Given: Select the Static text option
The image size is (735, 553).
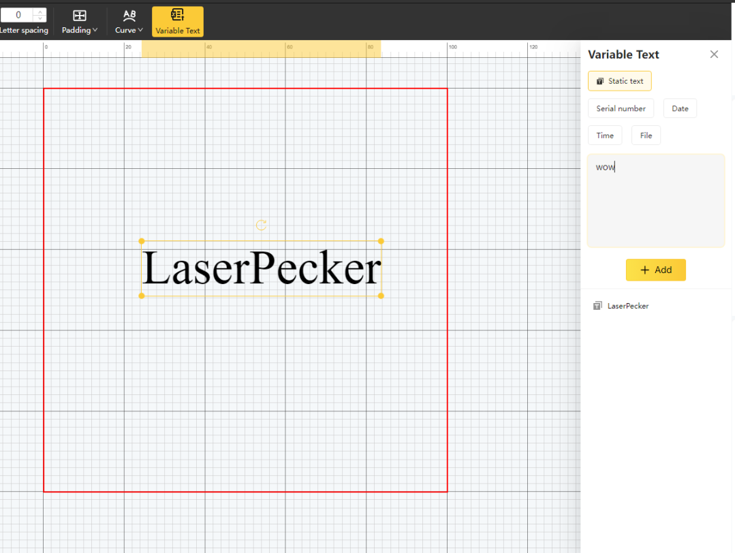Looking at the screenshot, I should [x=620, y=81].
